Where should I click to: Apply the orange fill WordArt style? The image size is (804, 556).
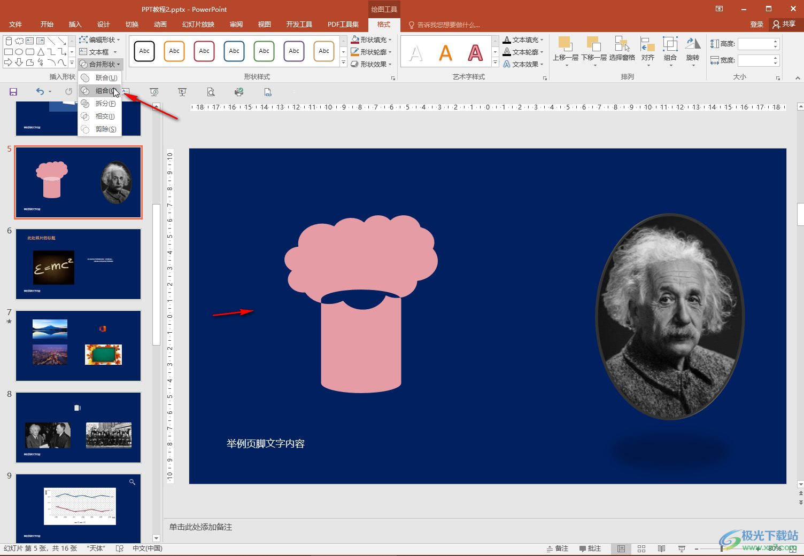coord(445,52)
